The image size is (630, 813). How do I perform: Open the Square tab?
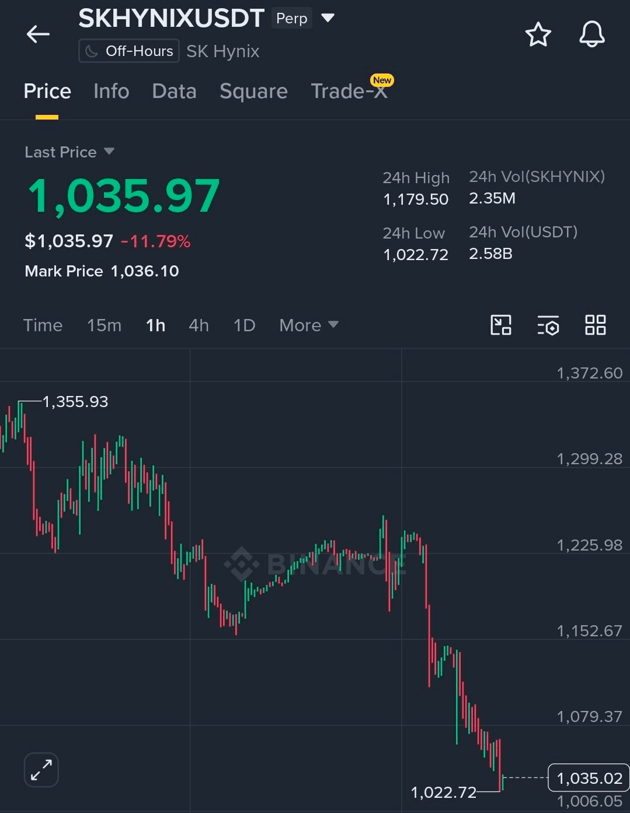(x=253, y=92)
